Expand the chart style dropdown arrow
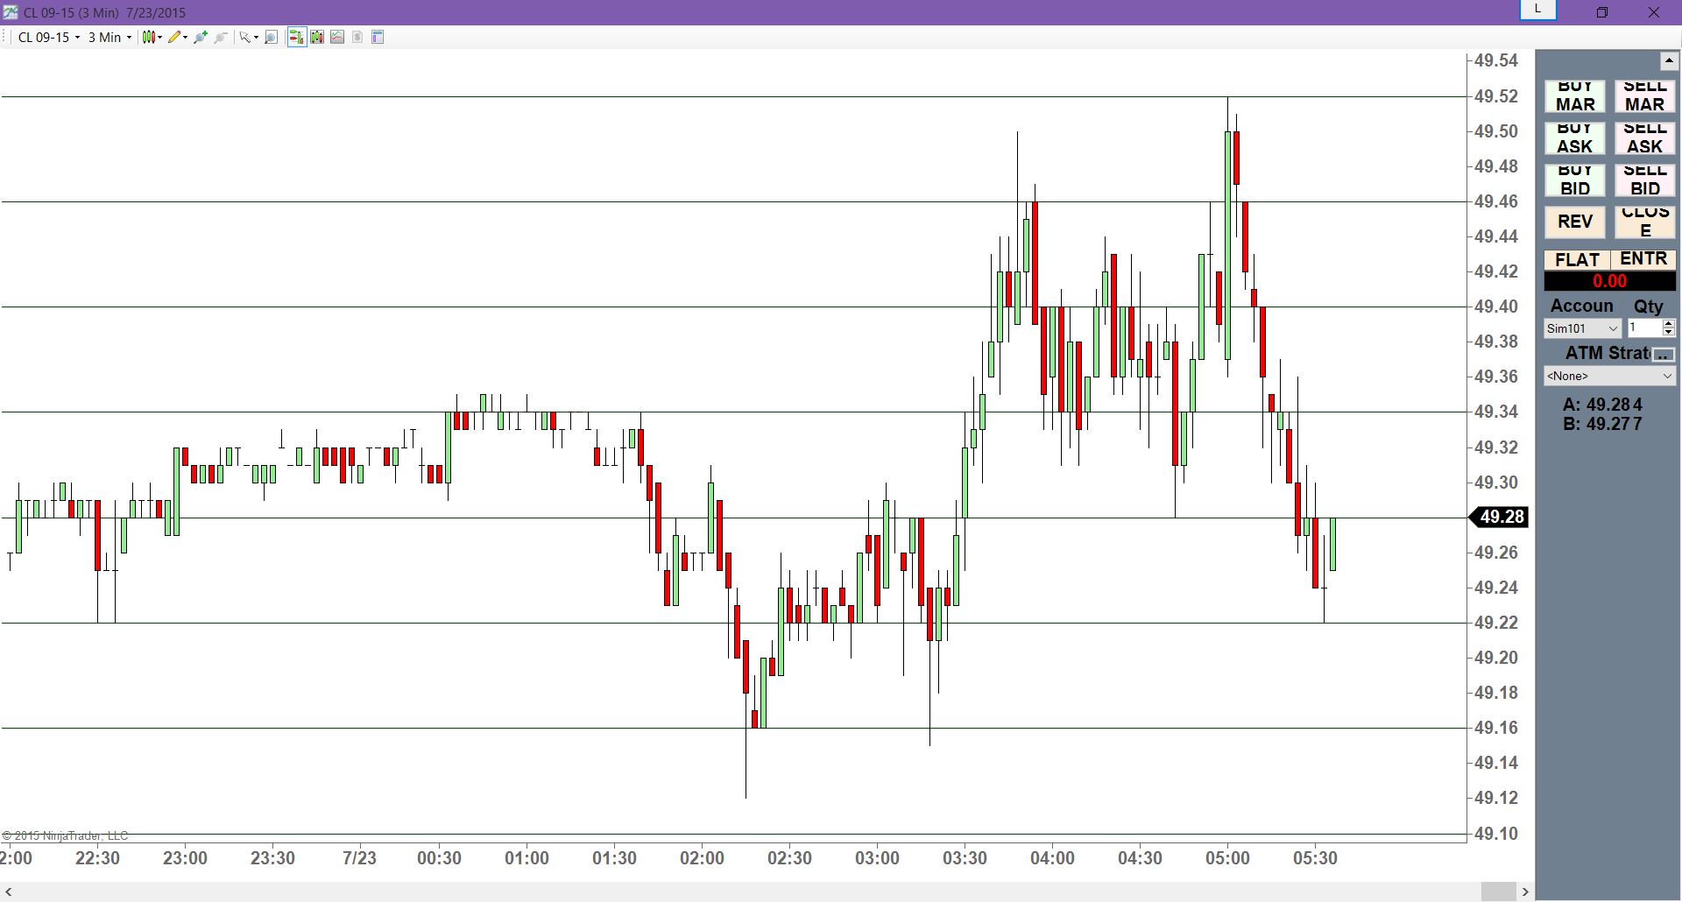 click(159, 37)
